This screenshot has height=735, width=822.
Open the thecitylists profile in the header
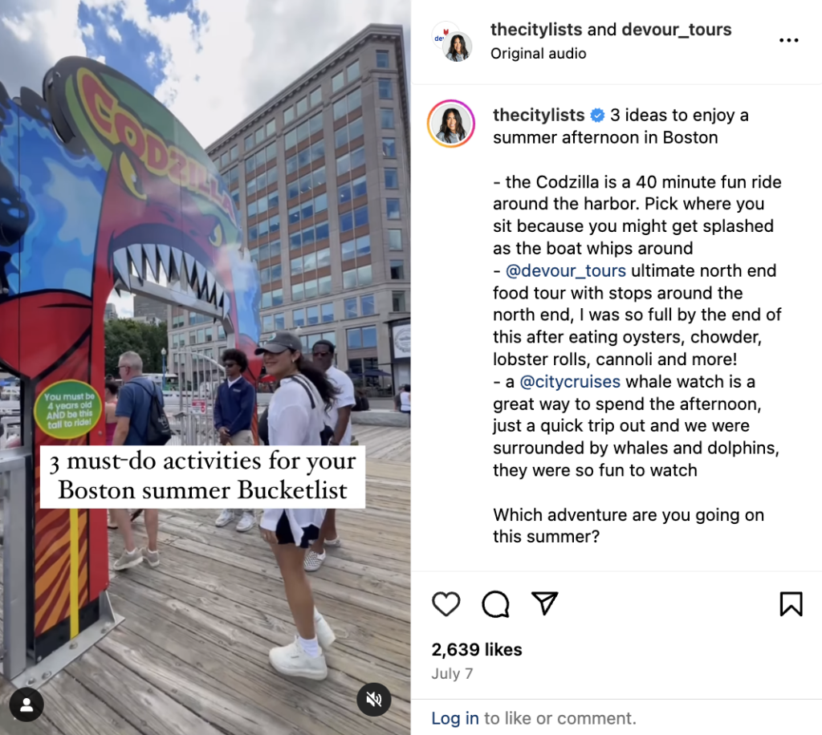click(536, 30)
